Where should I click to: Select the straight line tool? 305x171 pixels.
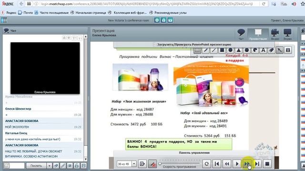(214, 50)
